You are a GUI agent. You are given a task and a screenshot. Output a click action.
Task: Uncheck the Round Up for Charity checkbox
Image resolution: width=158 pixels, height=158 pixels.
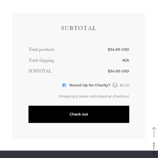64,85
